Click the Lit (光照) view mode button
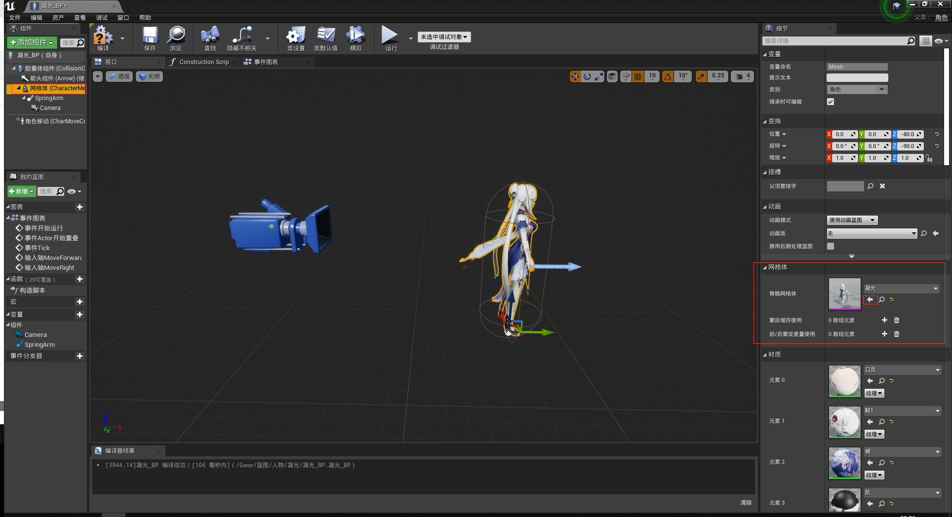The width and height of the screenshot is (952, 517). coord(150,76)
